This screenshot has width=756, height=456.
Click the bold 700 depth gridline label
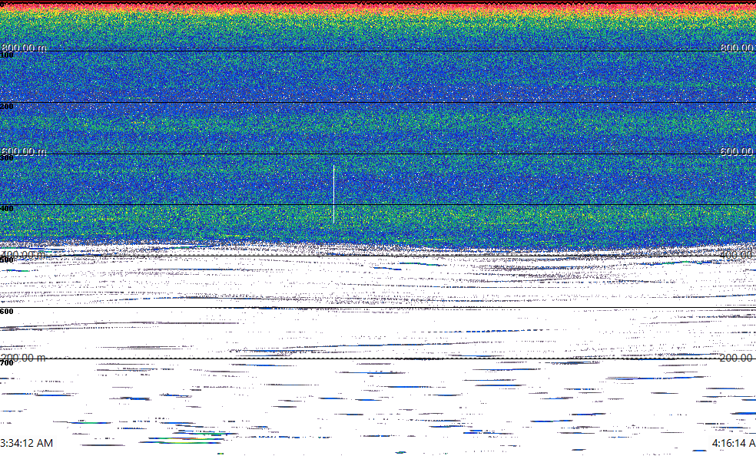(x=7, y=362)
